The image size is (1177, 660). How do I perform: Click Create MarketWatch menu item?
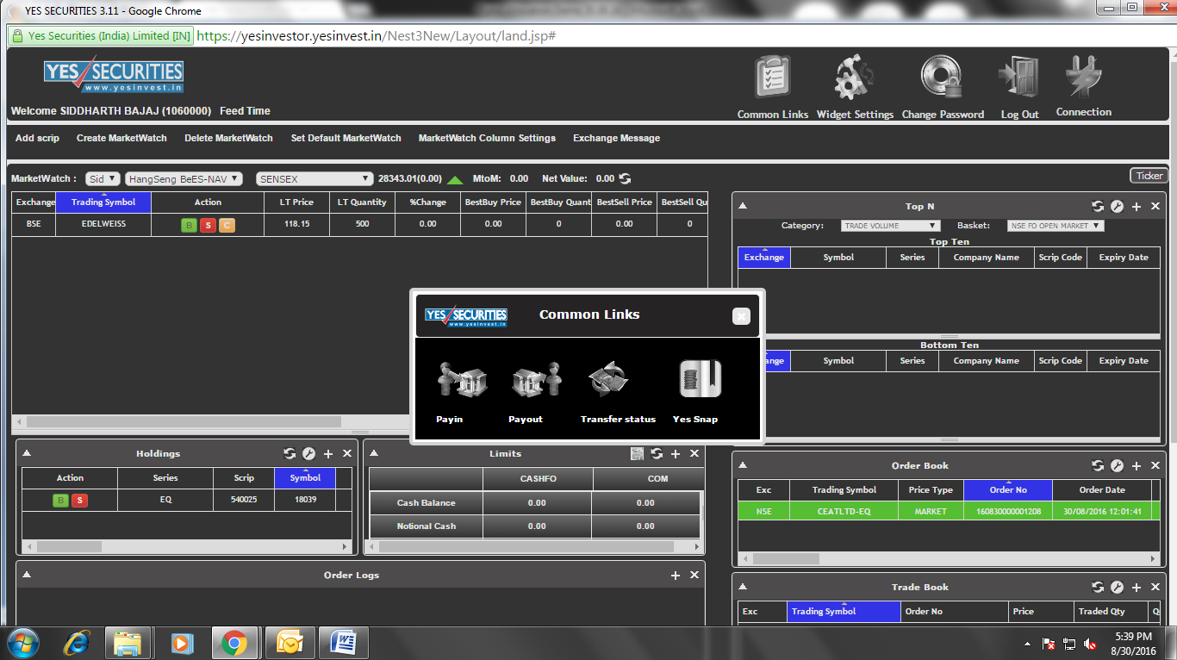click(x=121, y=138)
